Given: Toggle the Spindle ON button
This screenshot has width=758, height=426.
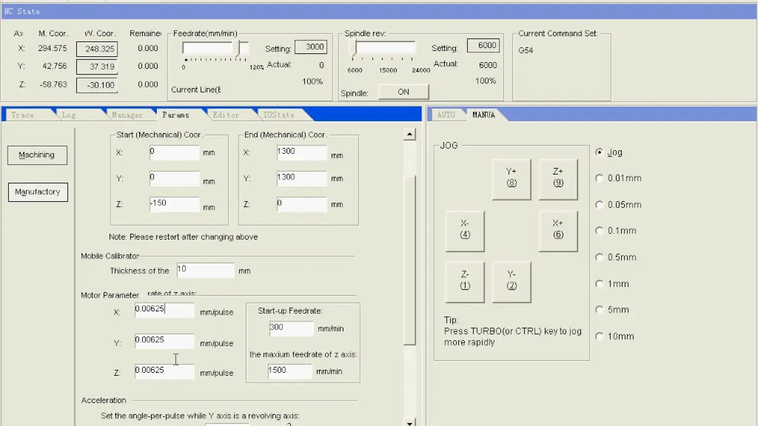Looking at the screenshot, I should [x=403, y=92].
